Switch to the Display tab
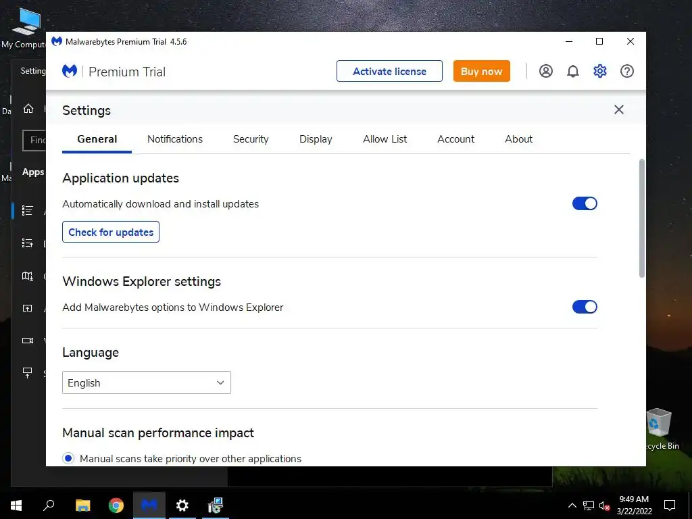 pyautogui.click(x=316, y=139)
